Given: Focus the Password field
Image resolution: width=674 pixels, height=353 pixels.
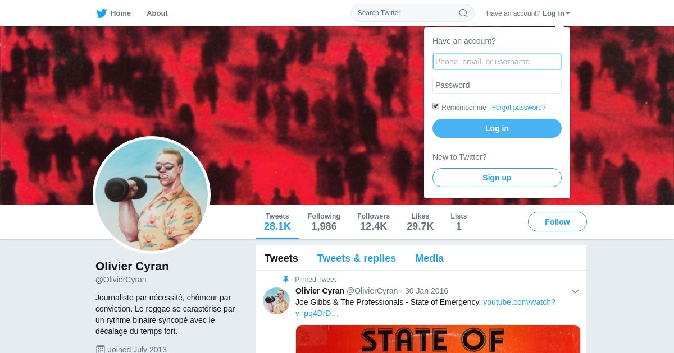Looking at the screenshot, I should pyautogui.click(x=497, y=85).
